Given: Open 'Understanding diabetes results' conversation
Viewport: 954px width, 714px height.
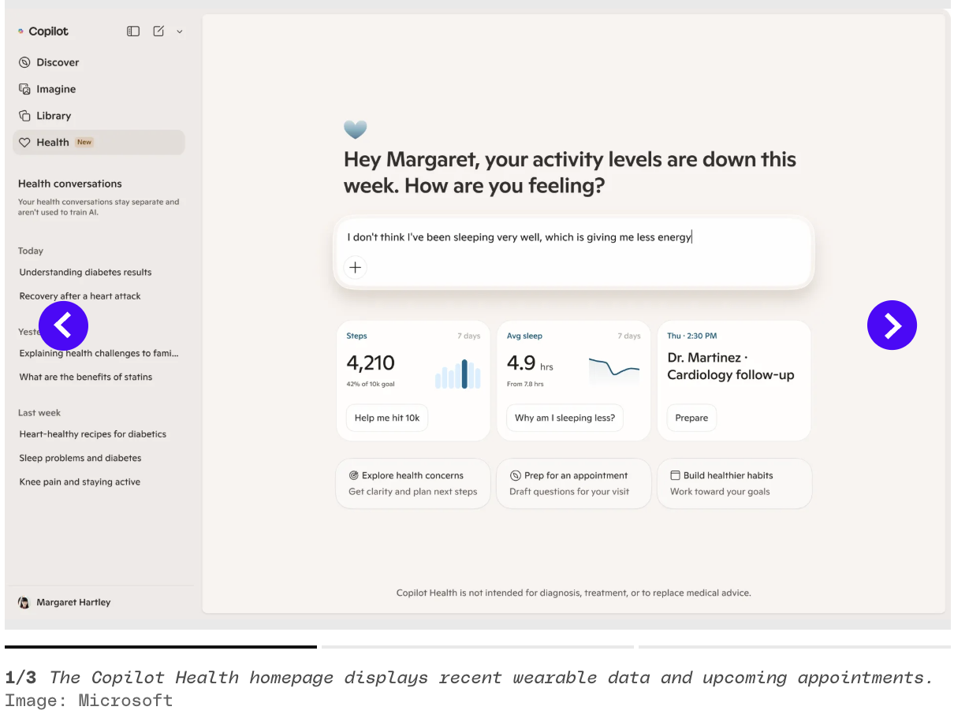Looking at the screenshot, I should coord(85,272).
